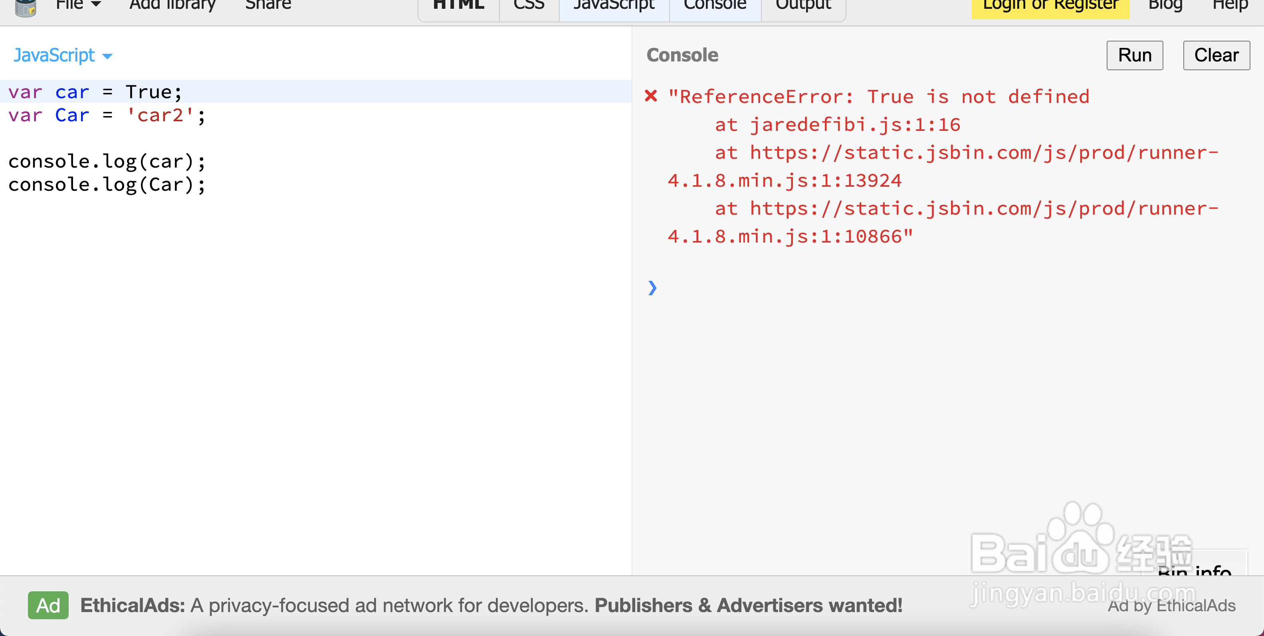This screenshot has width=1264, height=636.
Task: Open the Blog link
Action: point(1165,6)
